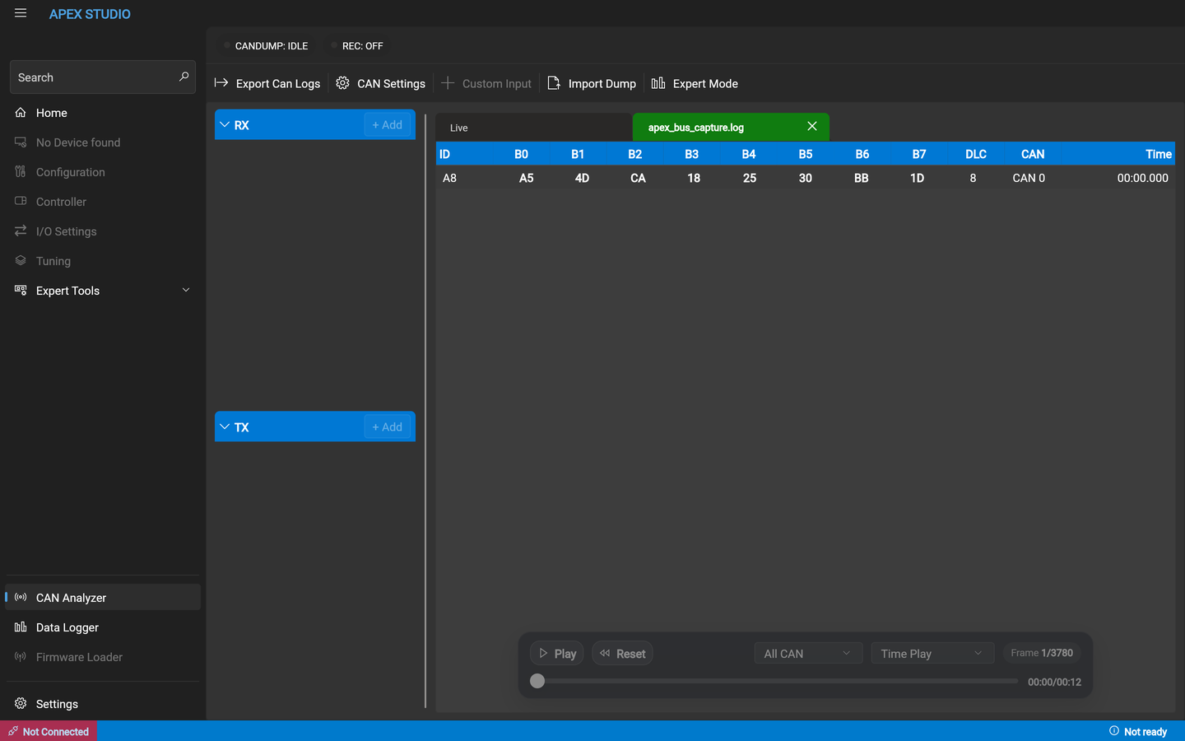Click the Add button in TX header

[x=388, y=427]
